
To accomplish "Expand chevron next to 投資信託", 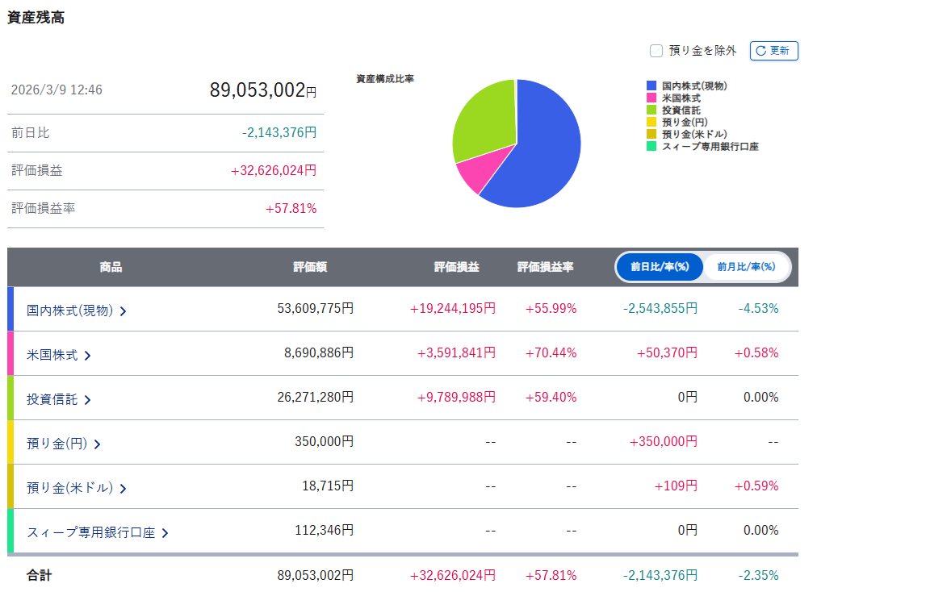I will (x=88, y=400).
